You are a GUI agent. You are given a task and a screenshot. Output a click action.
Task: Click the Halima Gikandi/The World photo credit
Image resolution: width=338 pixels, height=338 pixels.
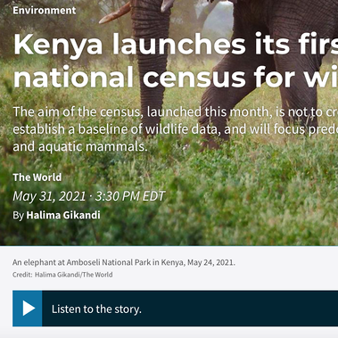coord(73,275)
